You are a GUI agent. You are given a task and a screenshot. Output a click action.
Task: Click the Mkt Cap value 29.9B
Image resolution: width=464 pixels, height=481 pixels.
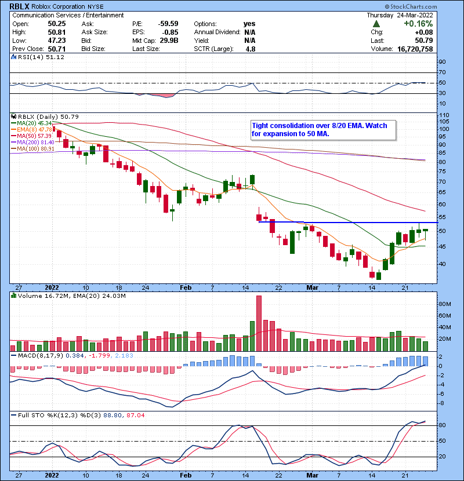(x=169, y=41)
